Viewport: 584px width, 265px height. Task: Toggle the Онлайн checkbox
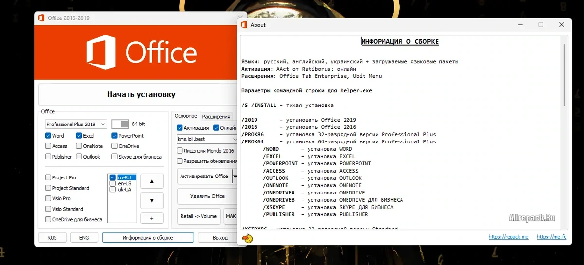point(216,128)
